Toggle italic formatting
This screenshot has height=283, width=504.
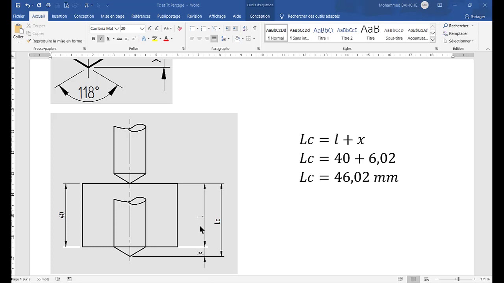click(101, 39)
